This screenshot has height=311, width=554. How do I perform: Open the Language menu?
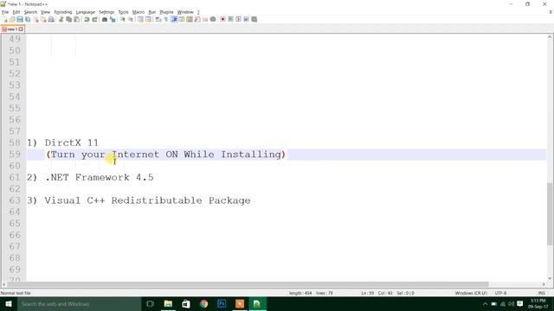(85, 12)
